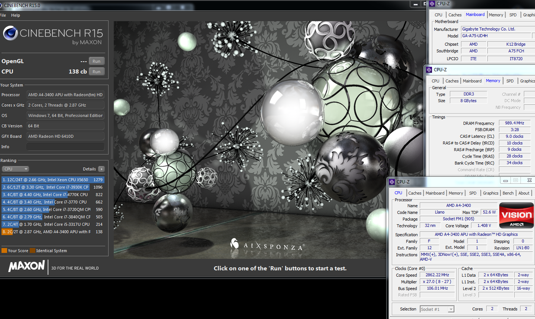
Task: Click the front CPU-Z maximize button
Action: 516,181
